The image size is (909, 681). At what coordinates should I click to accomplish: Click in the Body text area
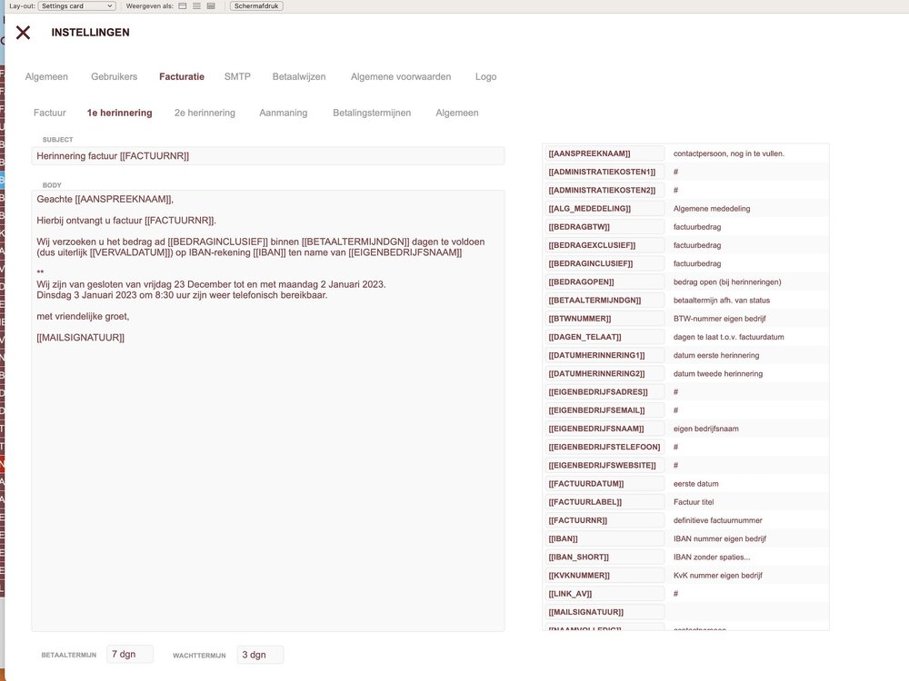pyautogui.click(x=267, y=454)
